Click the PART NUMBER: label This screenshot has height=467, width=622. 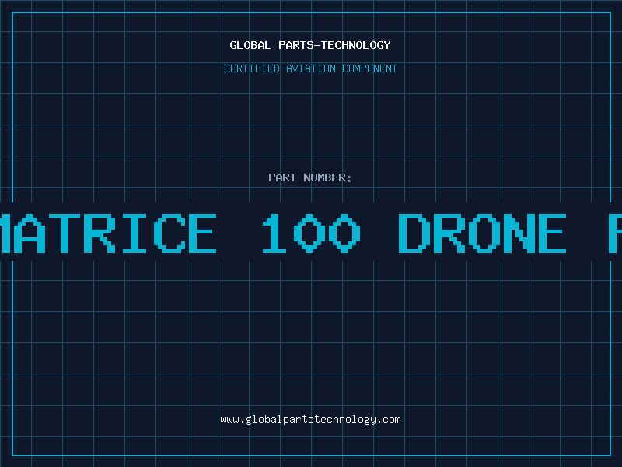(310, 177)
